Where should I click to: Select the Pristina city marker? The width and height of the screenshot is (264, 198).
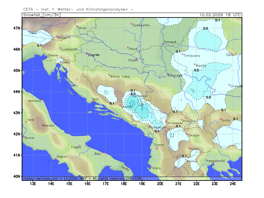click(181, 120)
